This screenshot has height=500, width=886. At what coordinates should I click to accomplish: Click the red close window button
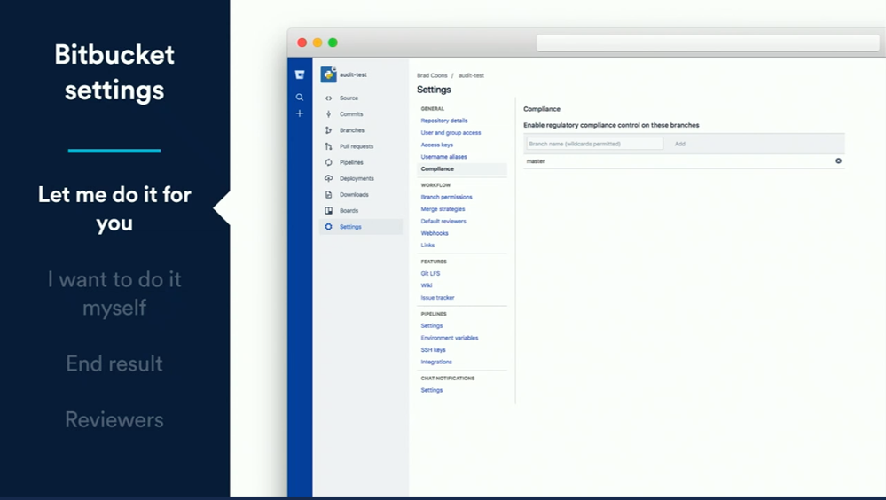click(302, 43)
